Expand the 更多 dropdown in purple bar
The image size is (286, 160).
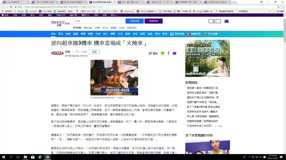point(114,15)
